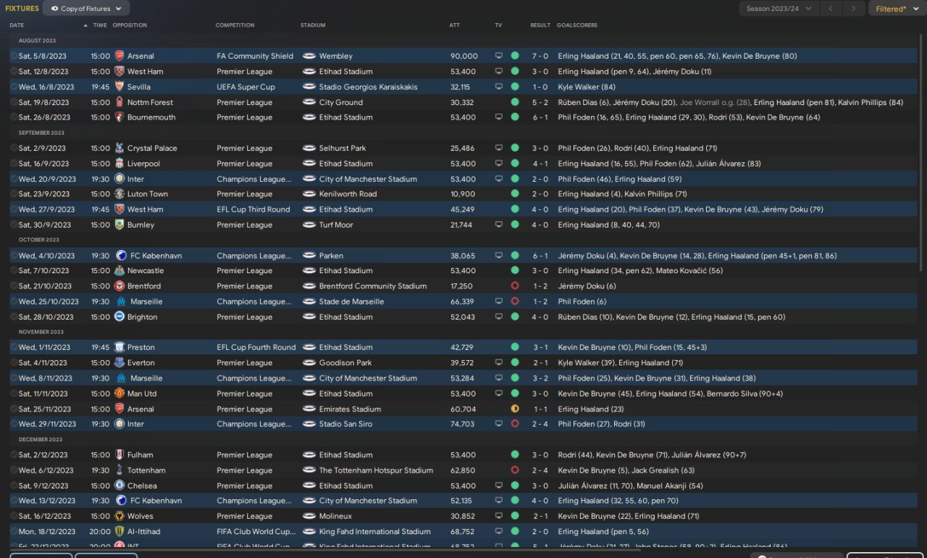This screenshot has width=927, height=558.
Task: Click the Luton Town club badge
Action: tap(119, 194)
